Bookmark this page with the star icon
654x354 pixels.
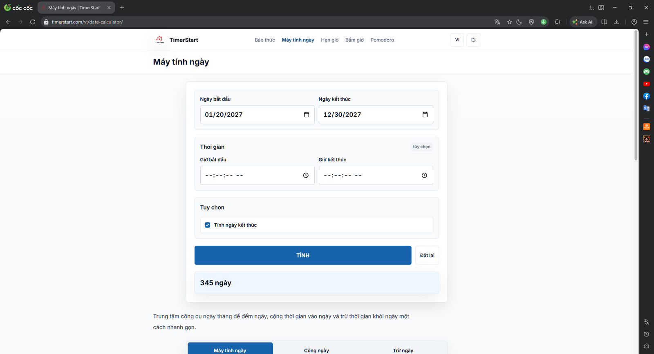[x=509, y=22]
